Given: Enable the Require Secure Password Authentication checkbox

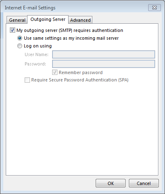Looking at the screenshot, I should (27, 80).
